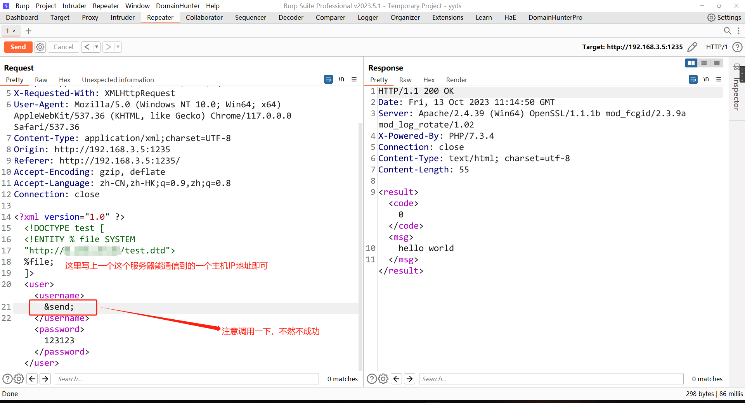745x403 pixels.
Task: Open response editor hamburger menu
Action: click(x=719, y=79)
